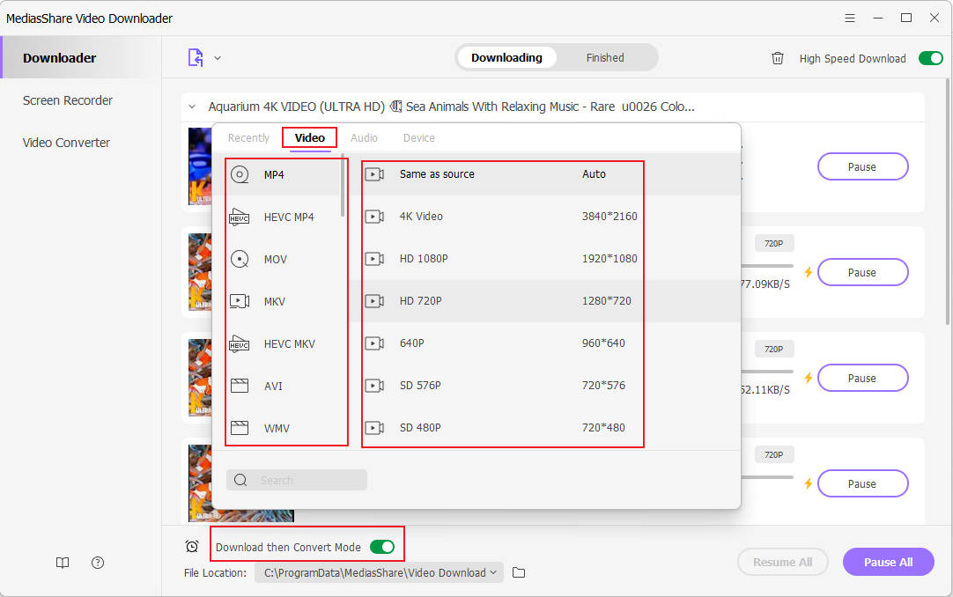Select the MKV format icon
This screenshot has height=597, width=953.
point(240,301)
